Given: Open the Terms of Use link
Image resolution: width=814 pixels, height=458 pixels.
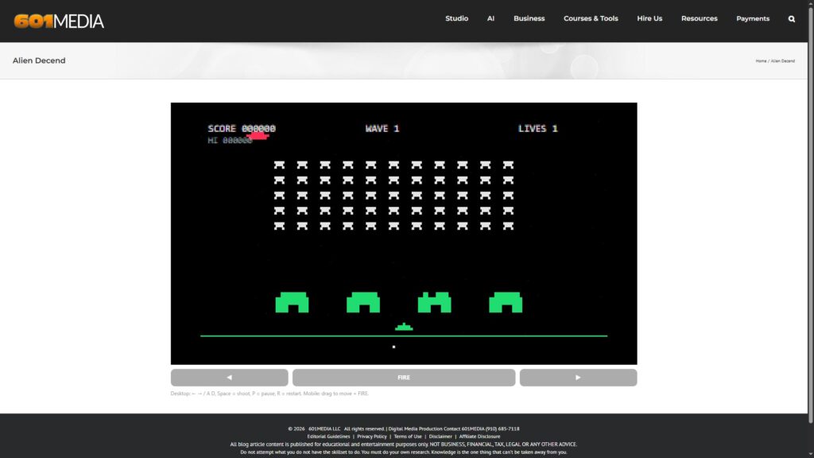Looking at the screenshot, I should (x=407, y=436).
